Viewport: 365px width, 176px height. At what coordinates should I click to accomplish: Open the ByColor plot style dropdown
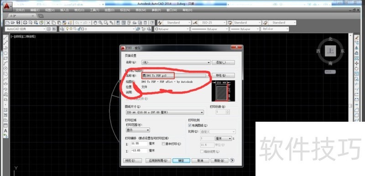click(x=275, y=29)
